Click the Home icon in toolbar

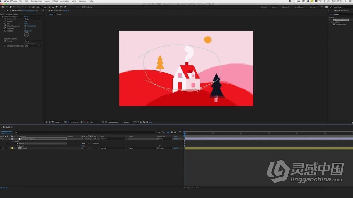[3, 7]
